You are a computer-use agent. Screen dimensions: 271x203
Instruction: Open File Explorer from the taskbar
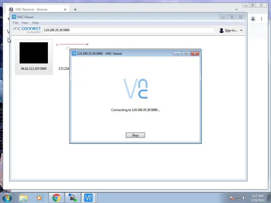tap(24, 198)
